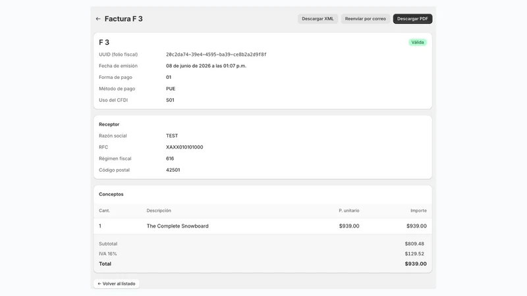
Task: Click The Complete Snowboard description cell
Action: click(177, 226)
